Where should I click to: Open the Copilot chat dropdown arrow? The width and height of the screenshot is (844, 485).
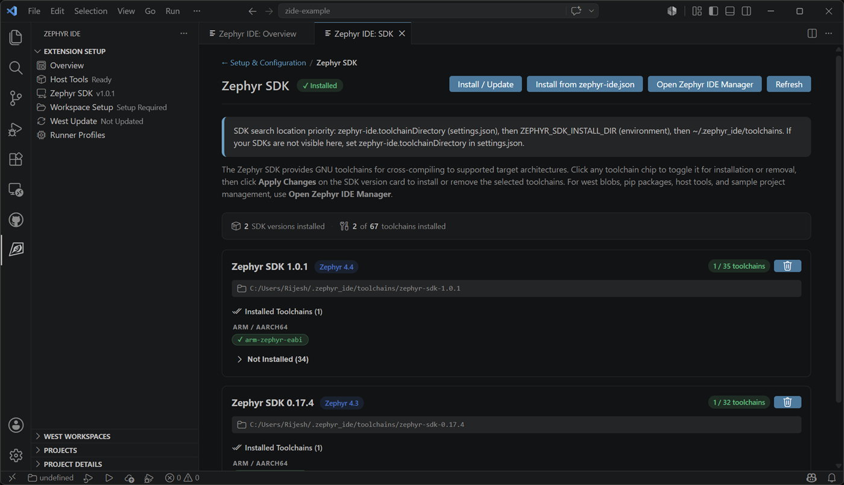pyautogui.click(x=591, y=11)
